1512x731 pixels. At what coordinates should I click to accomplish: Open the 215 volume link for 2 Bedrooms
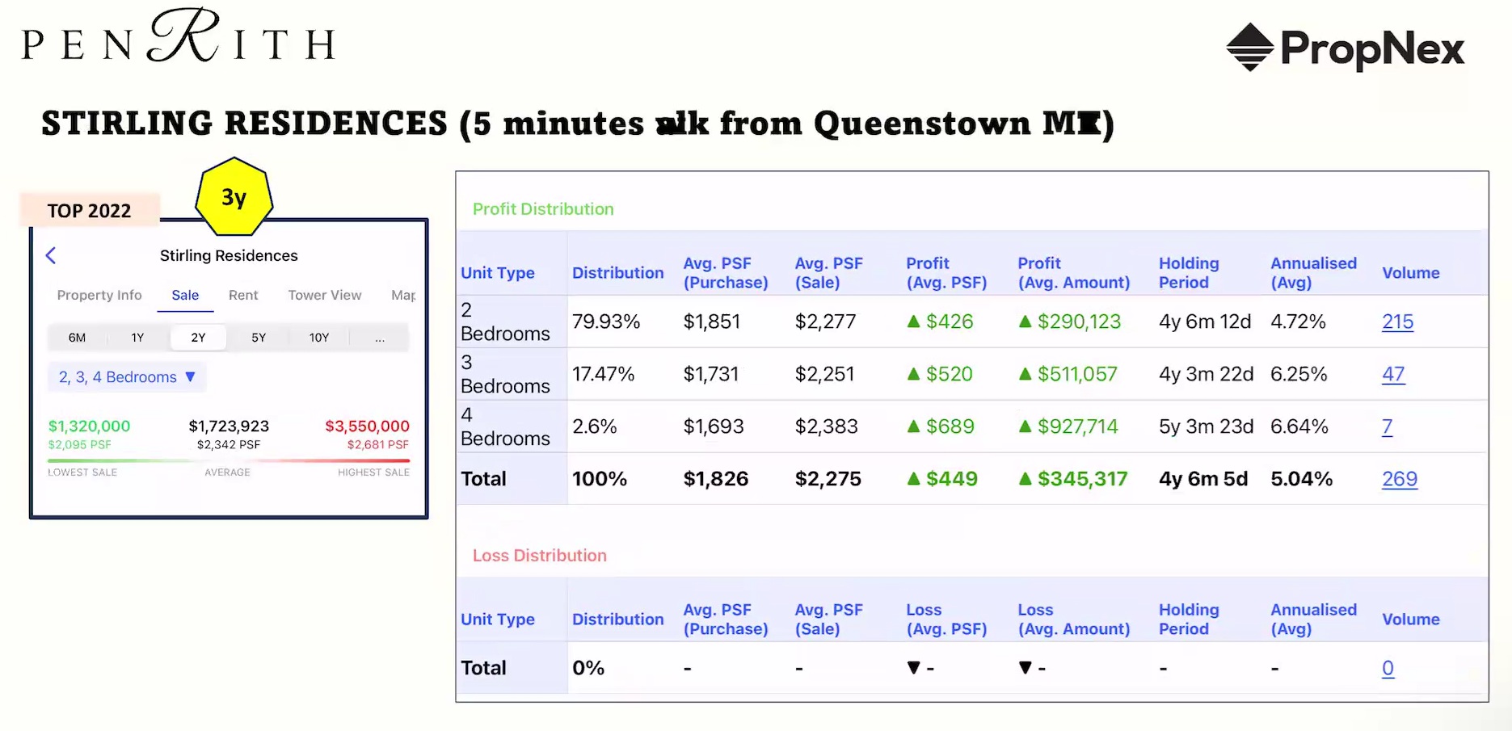tap(1397, 321)
